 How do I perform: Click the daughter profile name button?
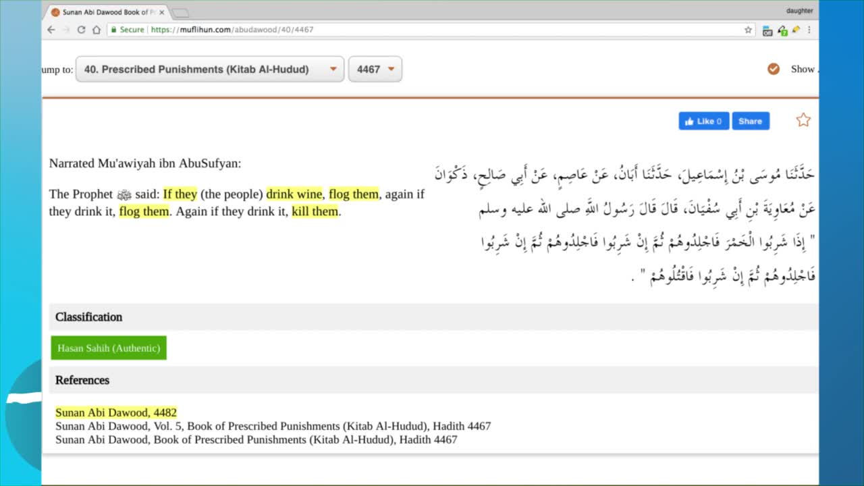click(799, 11)
